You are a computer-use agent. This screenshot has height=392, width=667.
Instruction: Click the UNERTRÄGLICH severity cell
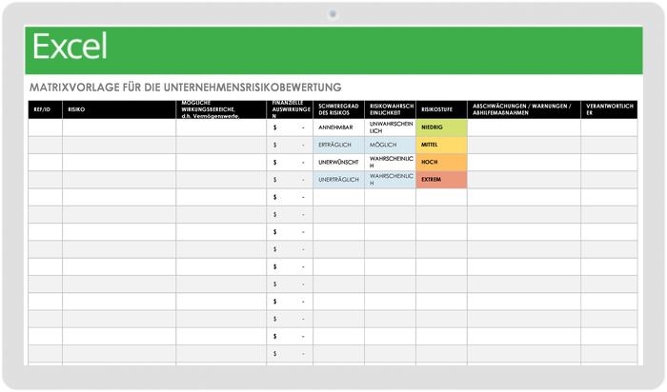(338, 180)
